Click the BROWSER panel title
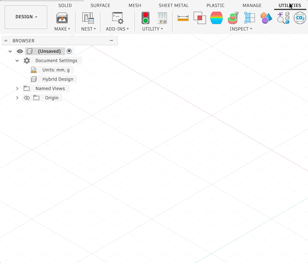 coord(24,41)
